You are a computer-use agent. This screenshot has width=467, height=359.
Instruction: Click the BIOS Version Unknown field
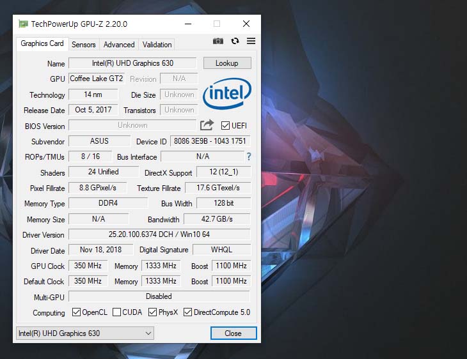tap(132, 125)
